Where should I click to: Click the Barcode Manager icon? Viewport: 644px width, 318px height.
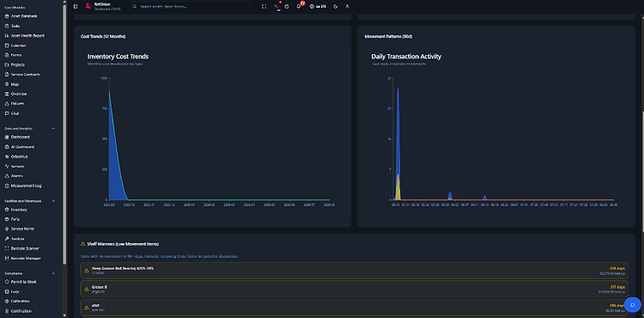7,259
